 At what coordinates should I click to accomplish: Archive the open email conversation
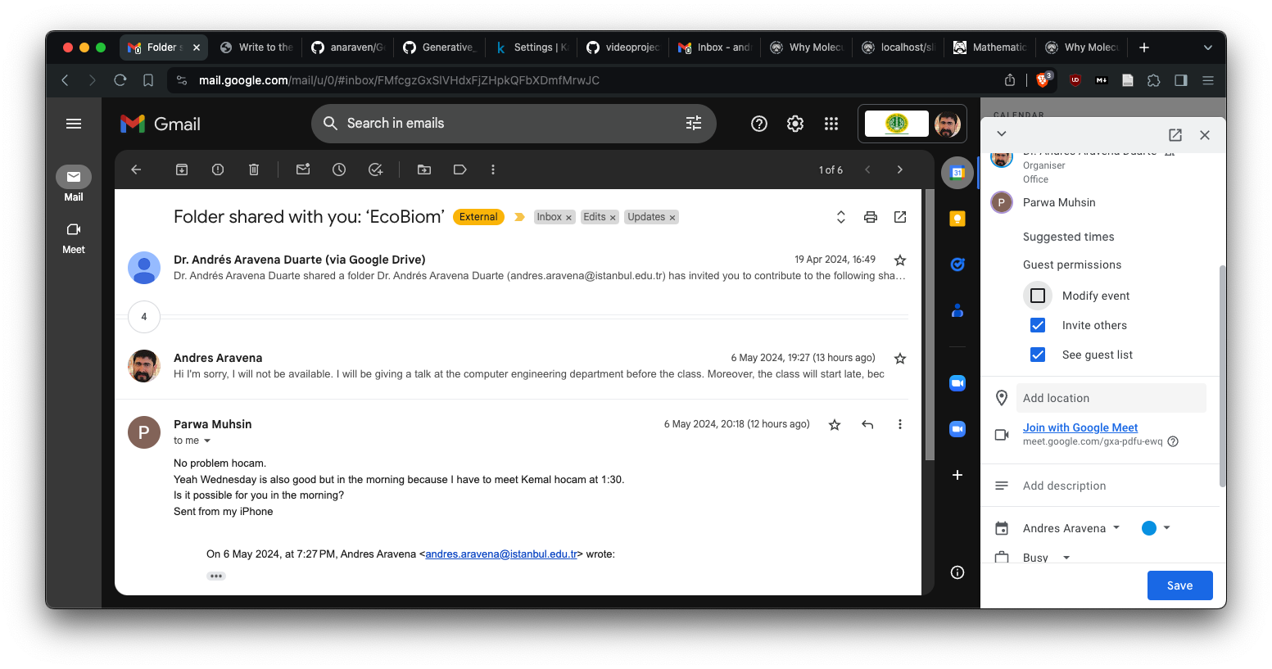click(182, 170)
